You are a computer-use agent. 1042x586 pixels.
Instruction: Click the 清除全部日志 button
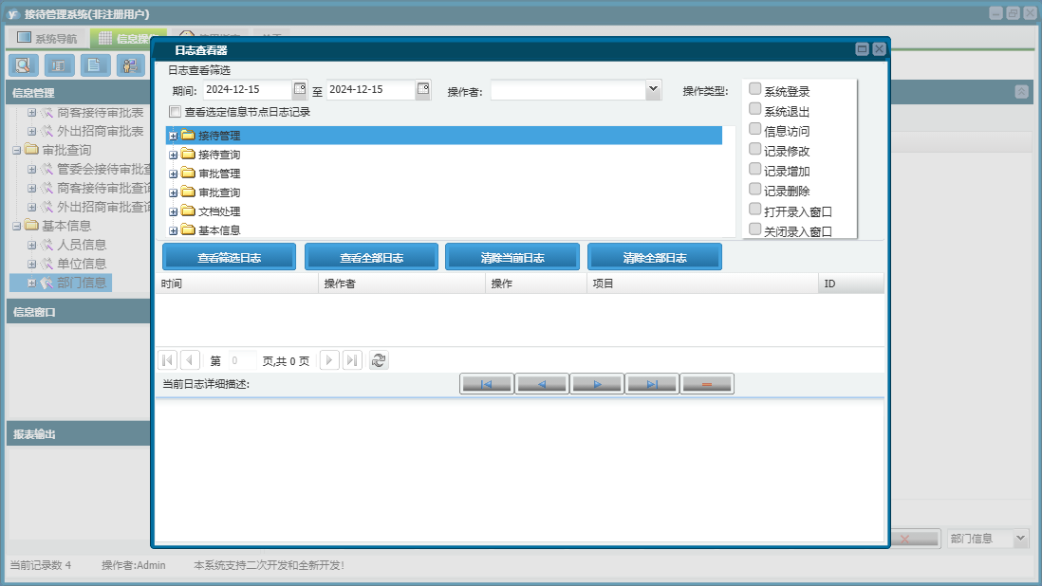[655, 258]
